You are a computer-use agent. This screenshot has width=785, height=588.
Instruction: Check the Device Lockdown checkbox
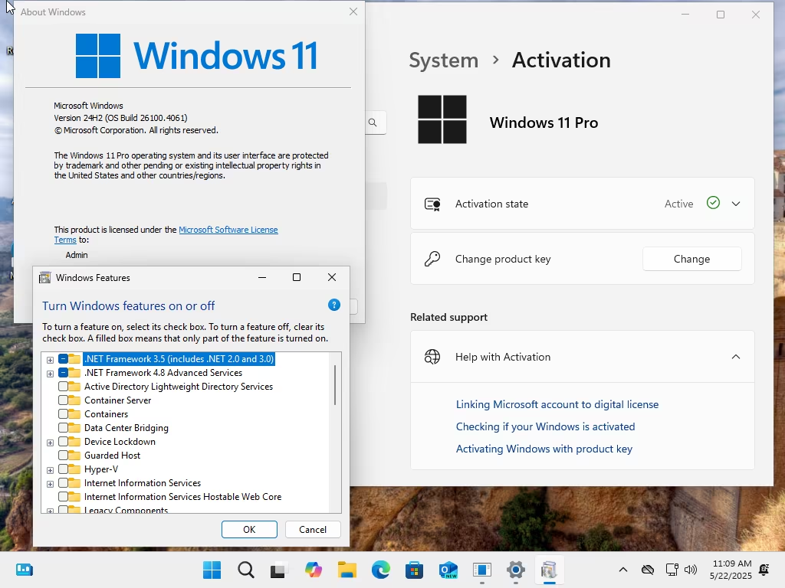click(x=63, y=442)
